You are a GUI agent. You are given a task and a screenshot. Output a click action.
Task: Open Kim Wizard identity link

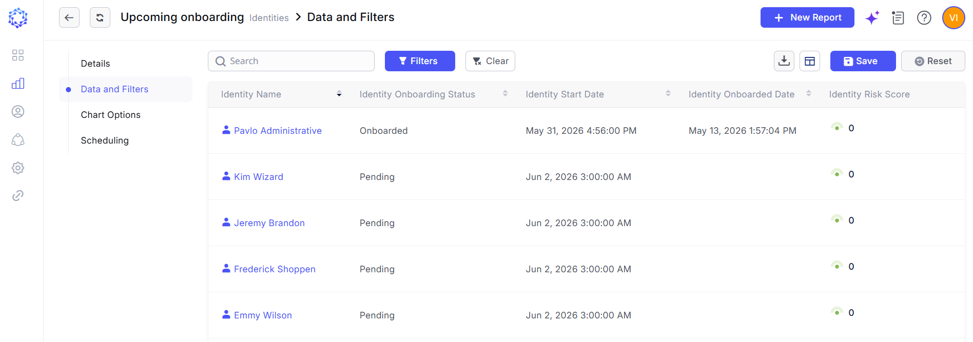pos(259,177)
